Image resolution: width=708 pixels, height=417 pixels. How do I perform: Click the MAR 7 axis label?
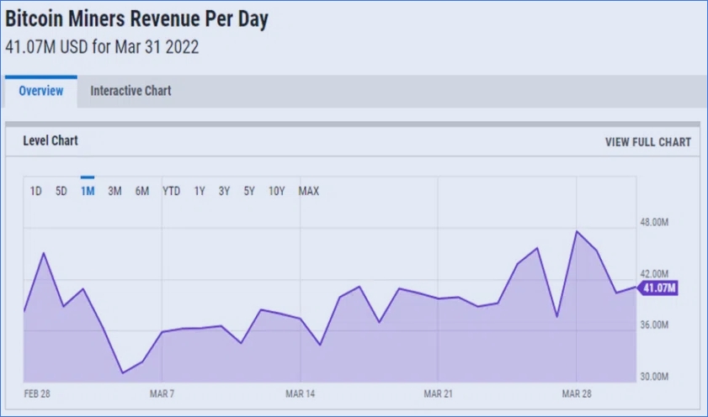click(x=162, y=394)
